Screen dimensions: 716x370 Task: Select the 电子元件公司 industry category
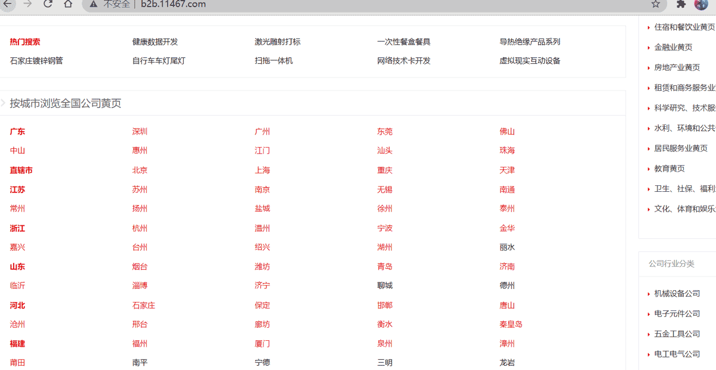[676, 313]
